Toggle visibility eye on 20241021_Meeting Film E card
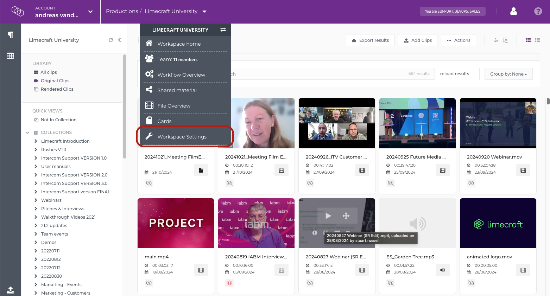 point(229,183)
